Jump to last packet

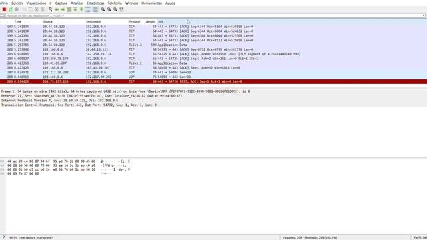pyautogui.click(x=81, y=9)
